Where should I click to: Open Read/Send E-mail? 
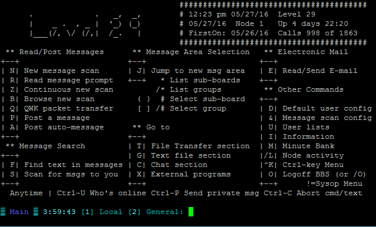(x=320, y=71)
